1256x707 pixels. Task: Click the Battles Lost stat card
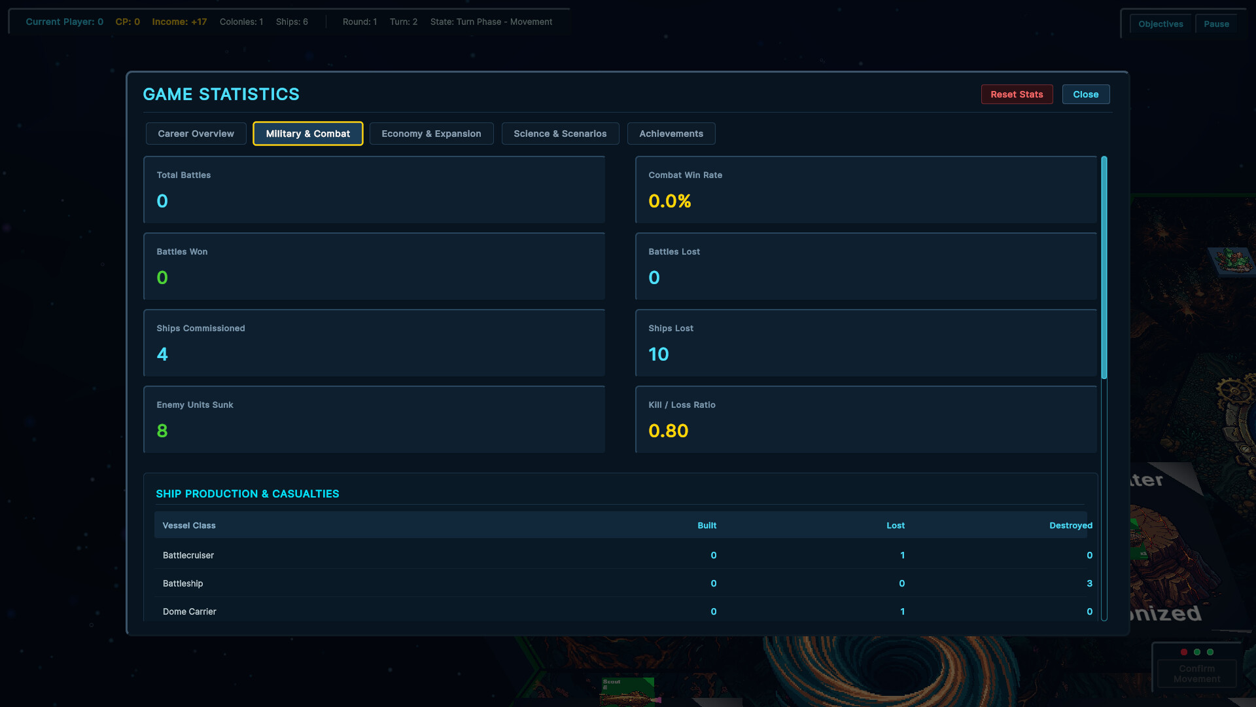tap(866, 266)
